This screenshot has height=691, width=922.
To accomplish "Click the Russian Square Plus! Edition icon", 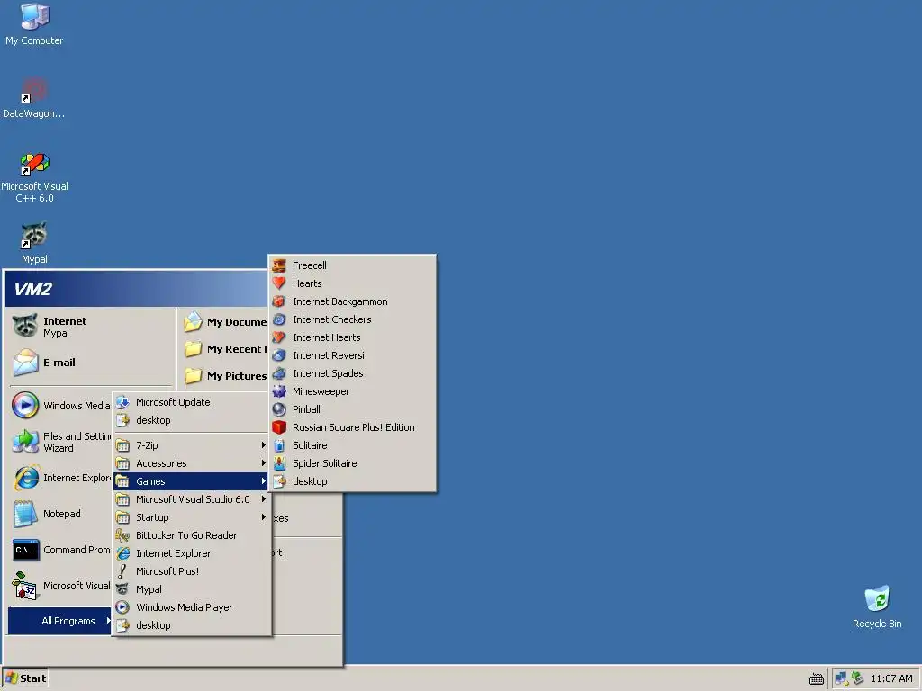I will (x=279, y=427).
